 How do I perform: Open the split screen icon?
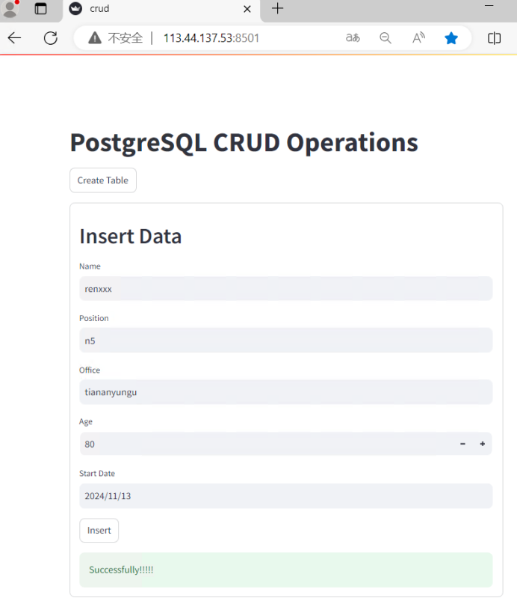pos(494,38)
